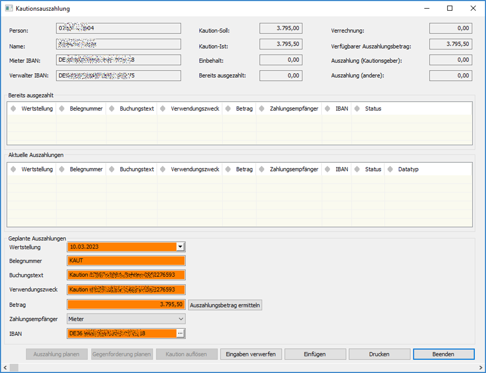Maximize the Kautionsauszahlung window
Screen dimensions: 486x373
pyautogui.click(x=450, y=8)
